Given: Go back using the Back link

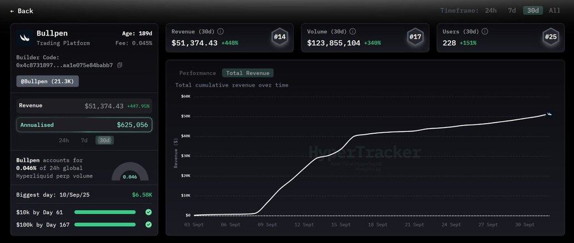Looking at the screenshot, I should tap(22, 11).
